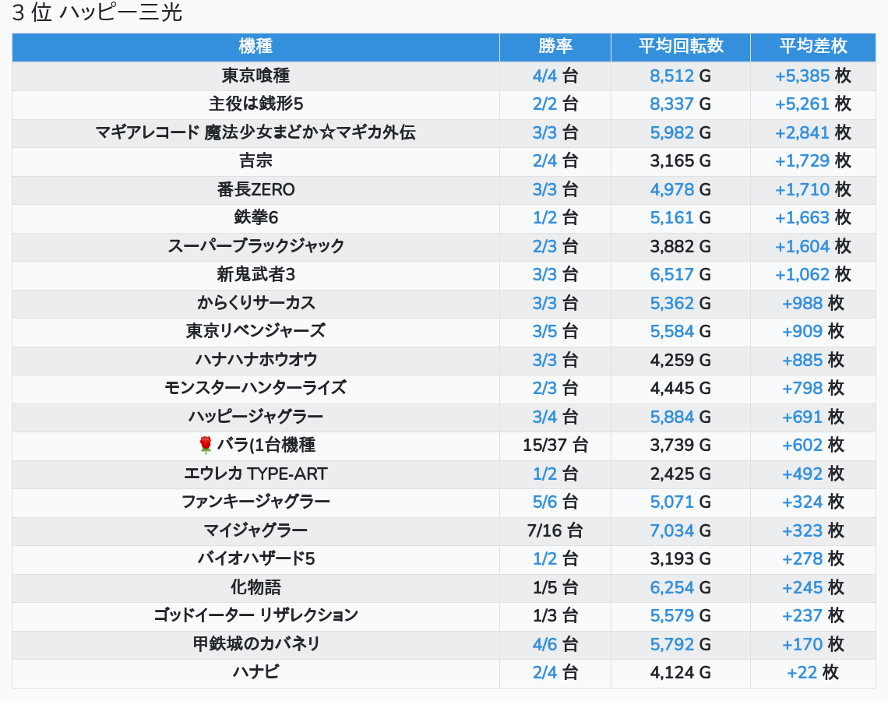Viewport: 888px width, 701px height.
Task: Click the rose icon in the バラ row
Action: click(x=206, y=445)
